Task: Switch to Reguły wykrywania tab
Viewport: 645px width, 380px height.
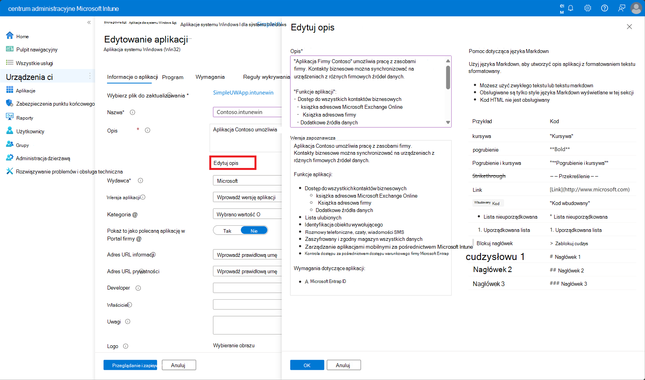Action: point(267,77)
